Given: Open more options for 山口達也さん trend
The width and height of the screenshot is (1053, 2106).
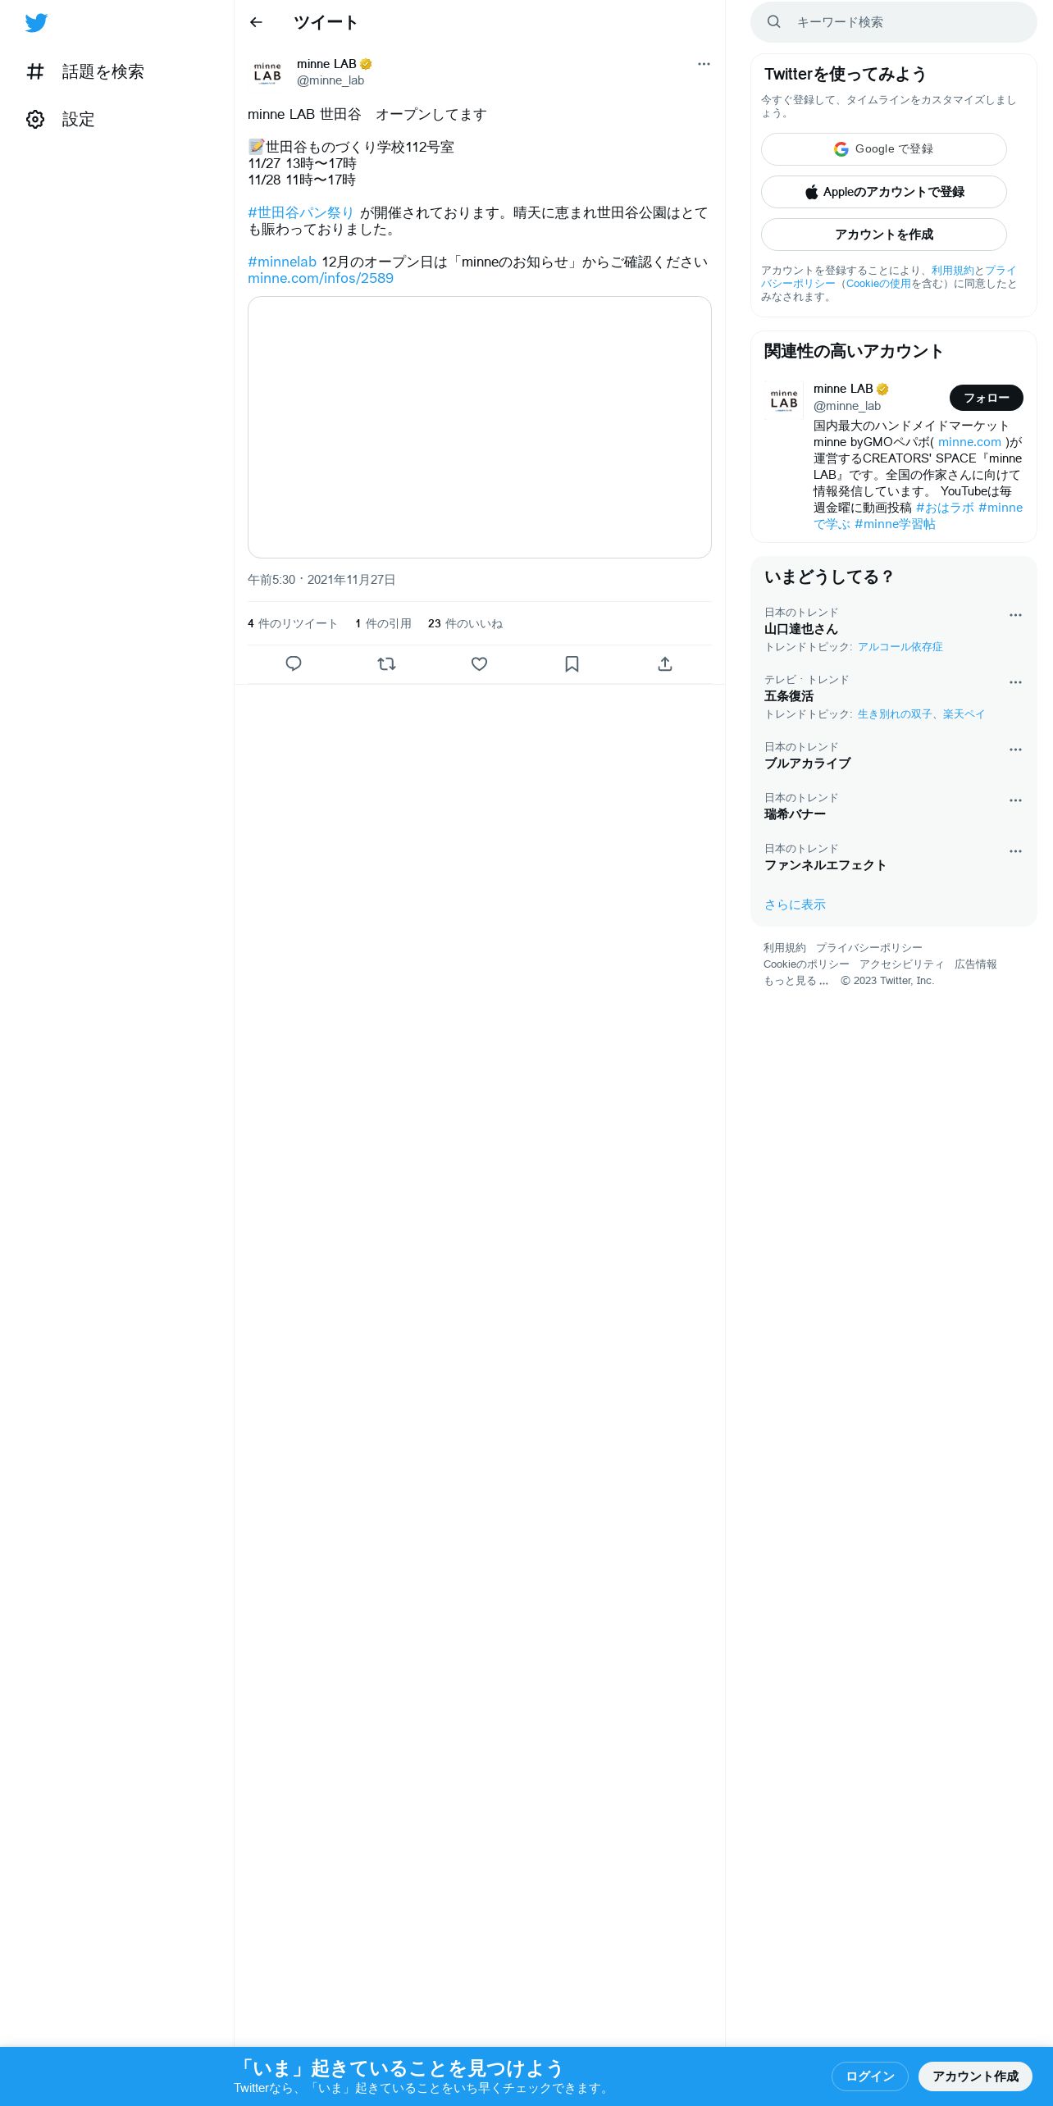Looking at the screenshot, I should pos(1015,615).
